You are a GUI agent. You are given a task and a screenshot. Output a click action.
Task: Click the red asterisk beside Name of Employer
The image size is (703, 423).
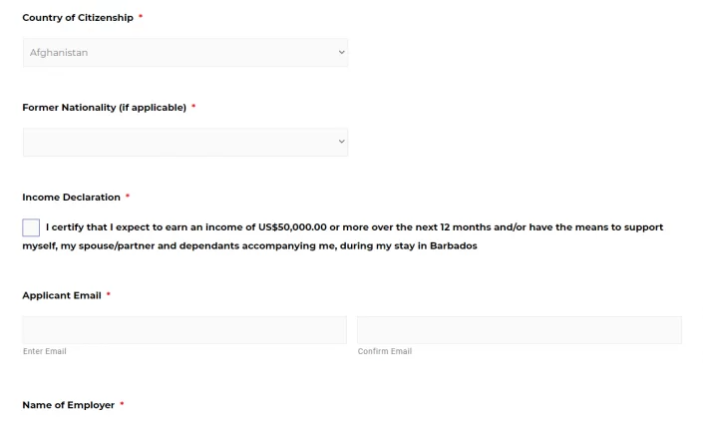122,404
